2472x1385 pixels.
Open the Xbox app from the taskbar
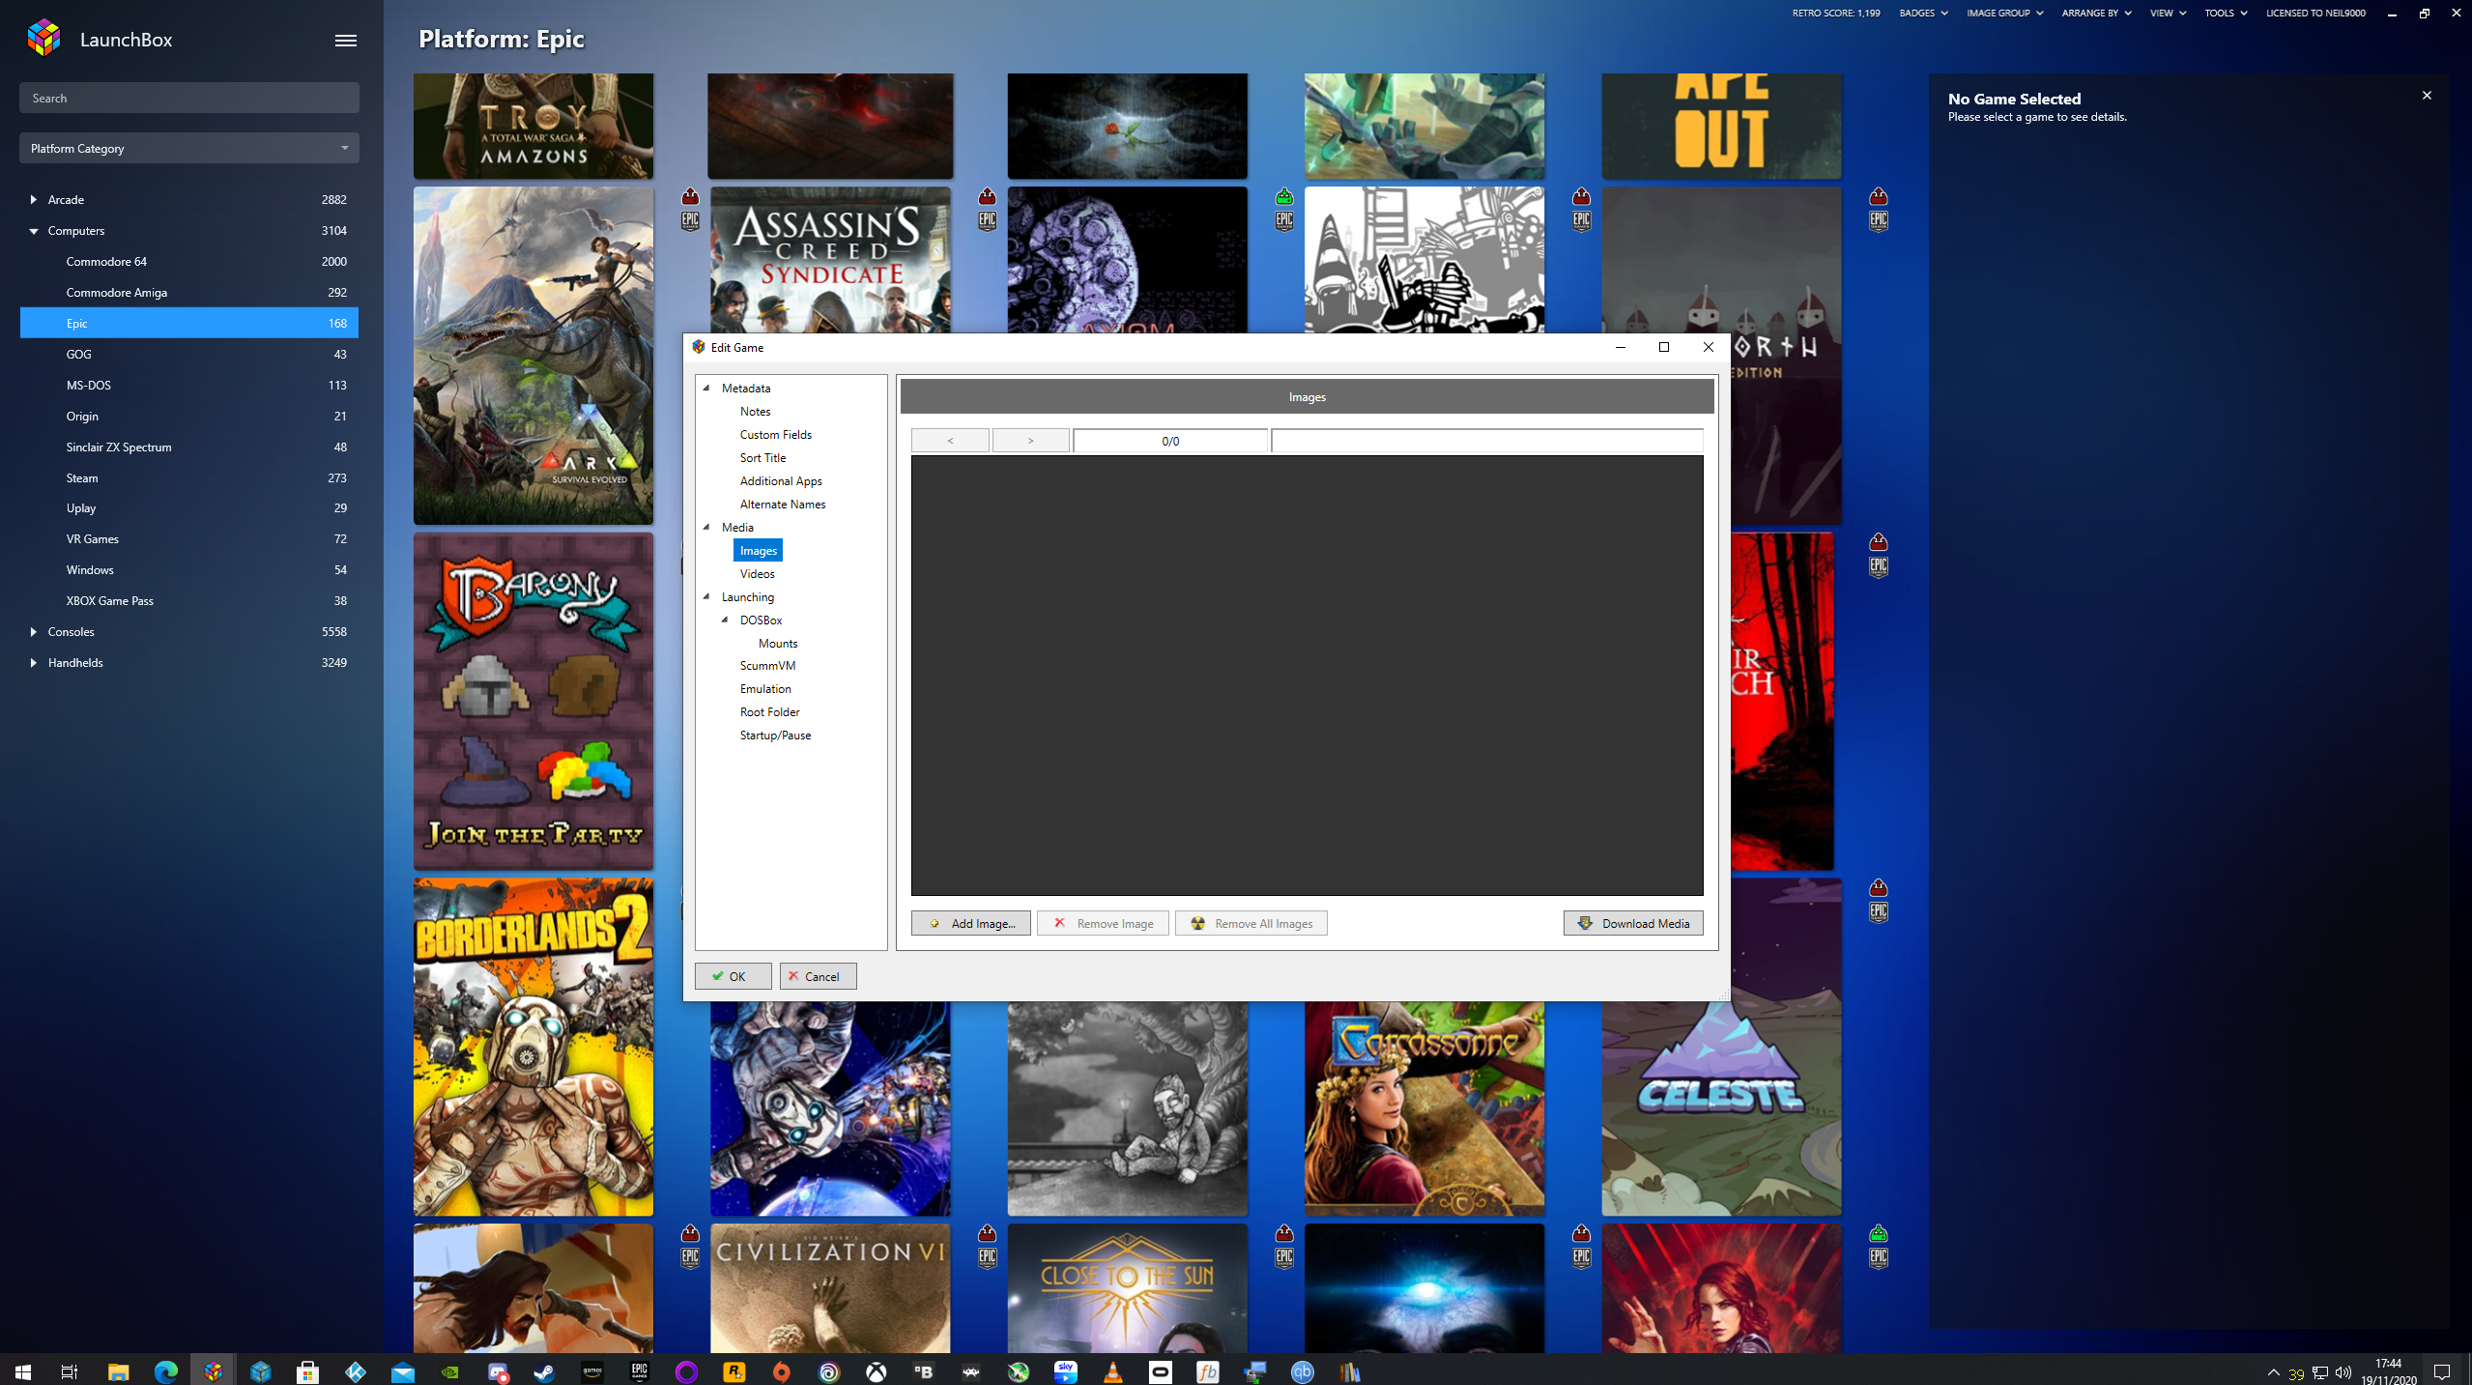point(876,1371)
